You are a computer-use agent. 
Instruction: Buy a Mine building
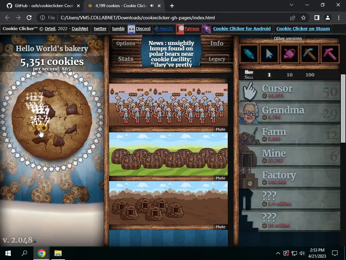tap(290, 156)
